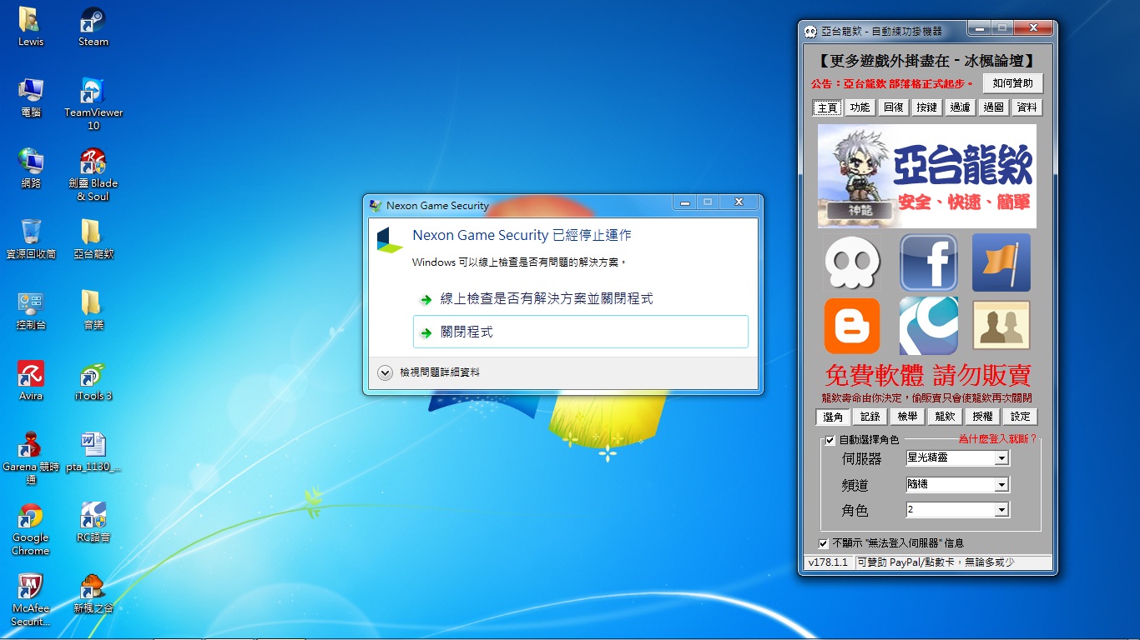1140x640 pixels.
Task: Launch the Avira antivirus shortcut
Action: 31,381
